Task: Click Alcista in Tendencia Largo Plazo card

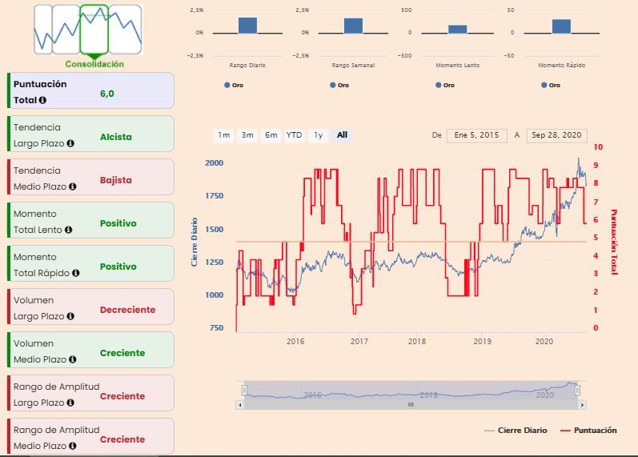Action: pyautogui.click(x=116, y=137)
